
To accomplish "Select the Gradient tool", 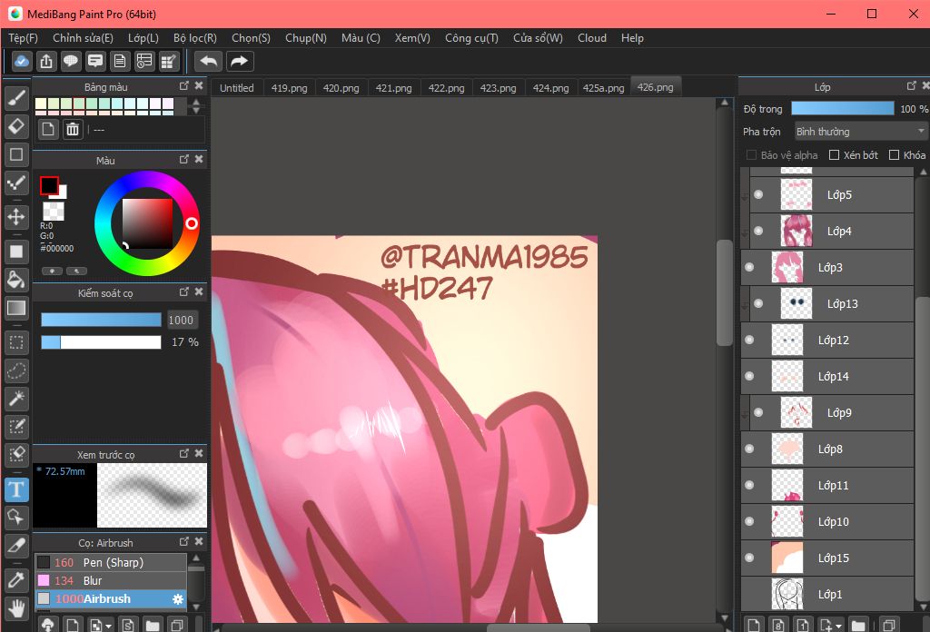I will [x=16, y=308].
